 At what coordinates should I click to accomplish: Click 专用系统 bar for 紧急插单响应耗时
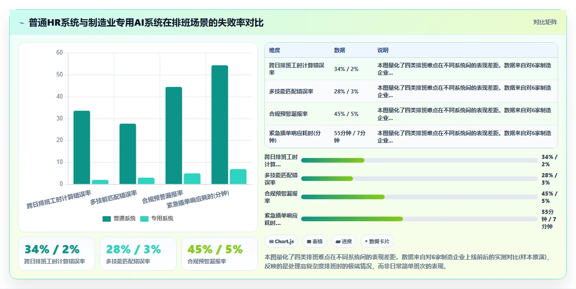[x=238, y=177]
